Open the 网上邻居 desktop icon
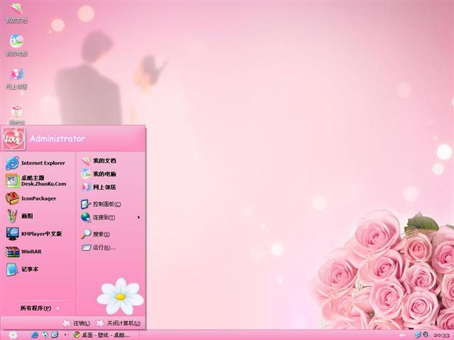The width and height of the screenshot is (454, 340). (x=16, y=79)
